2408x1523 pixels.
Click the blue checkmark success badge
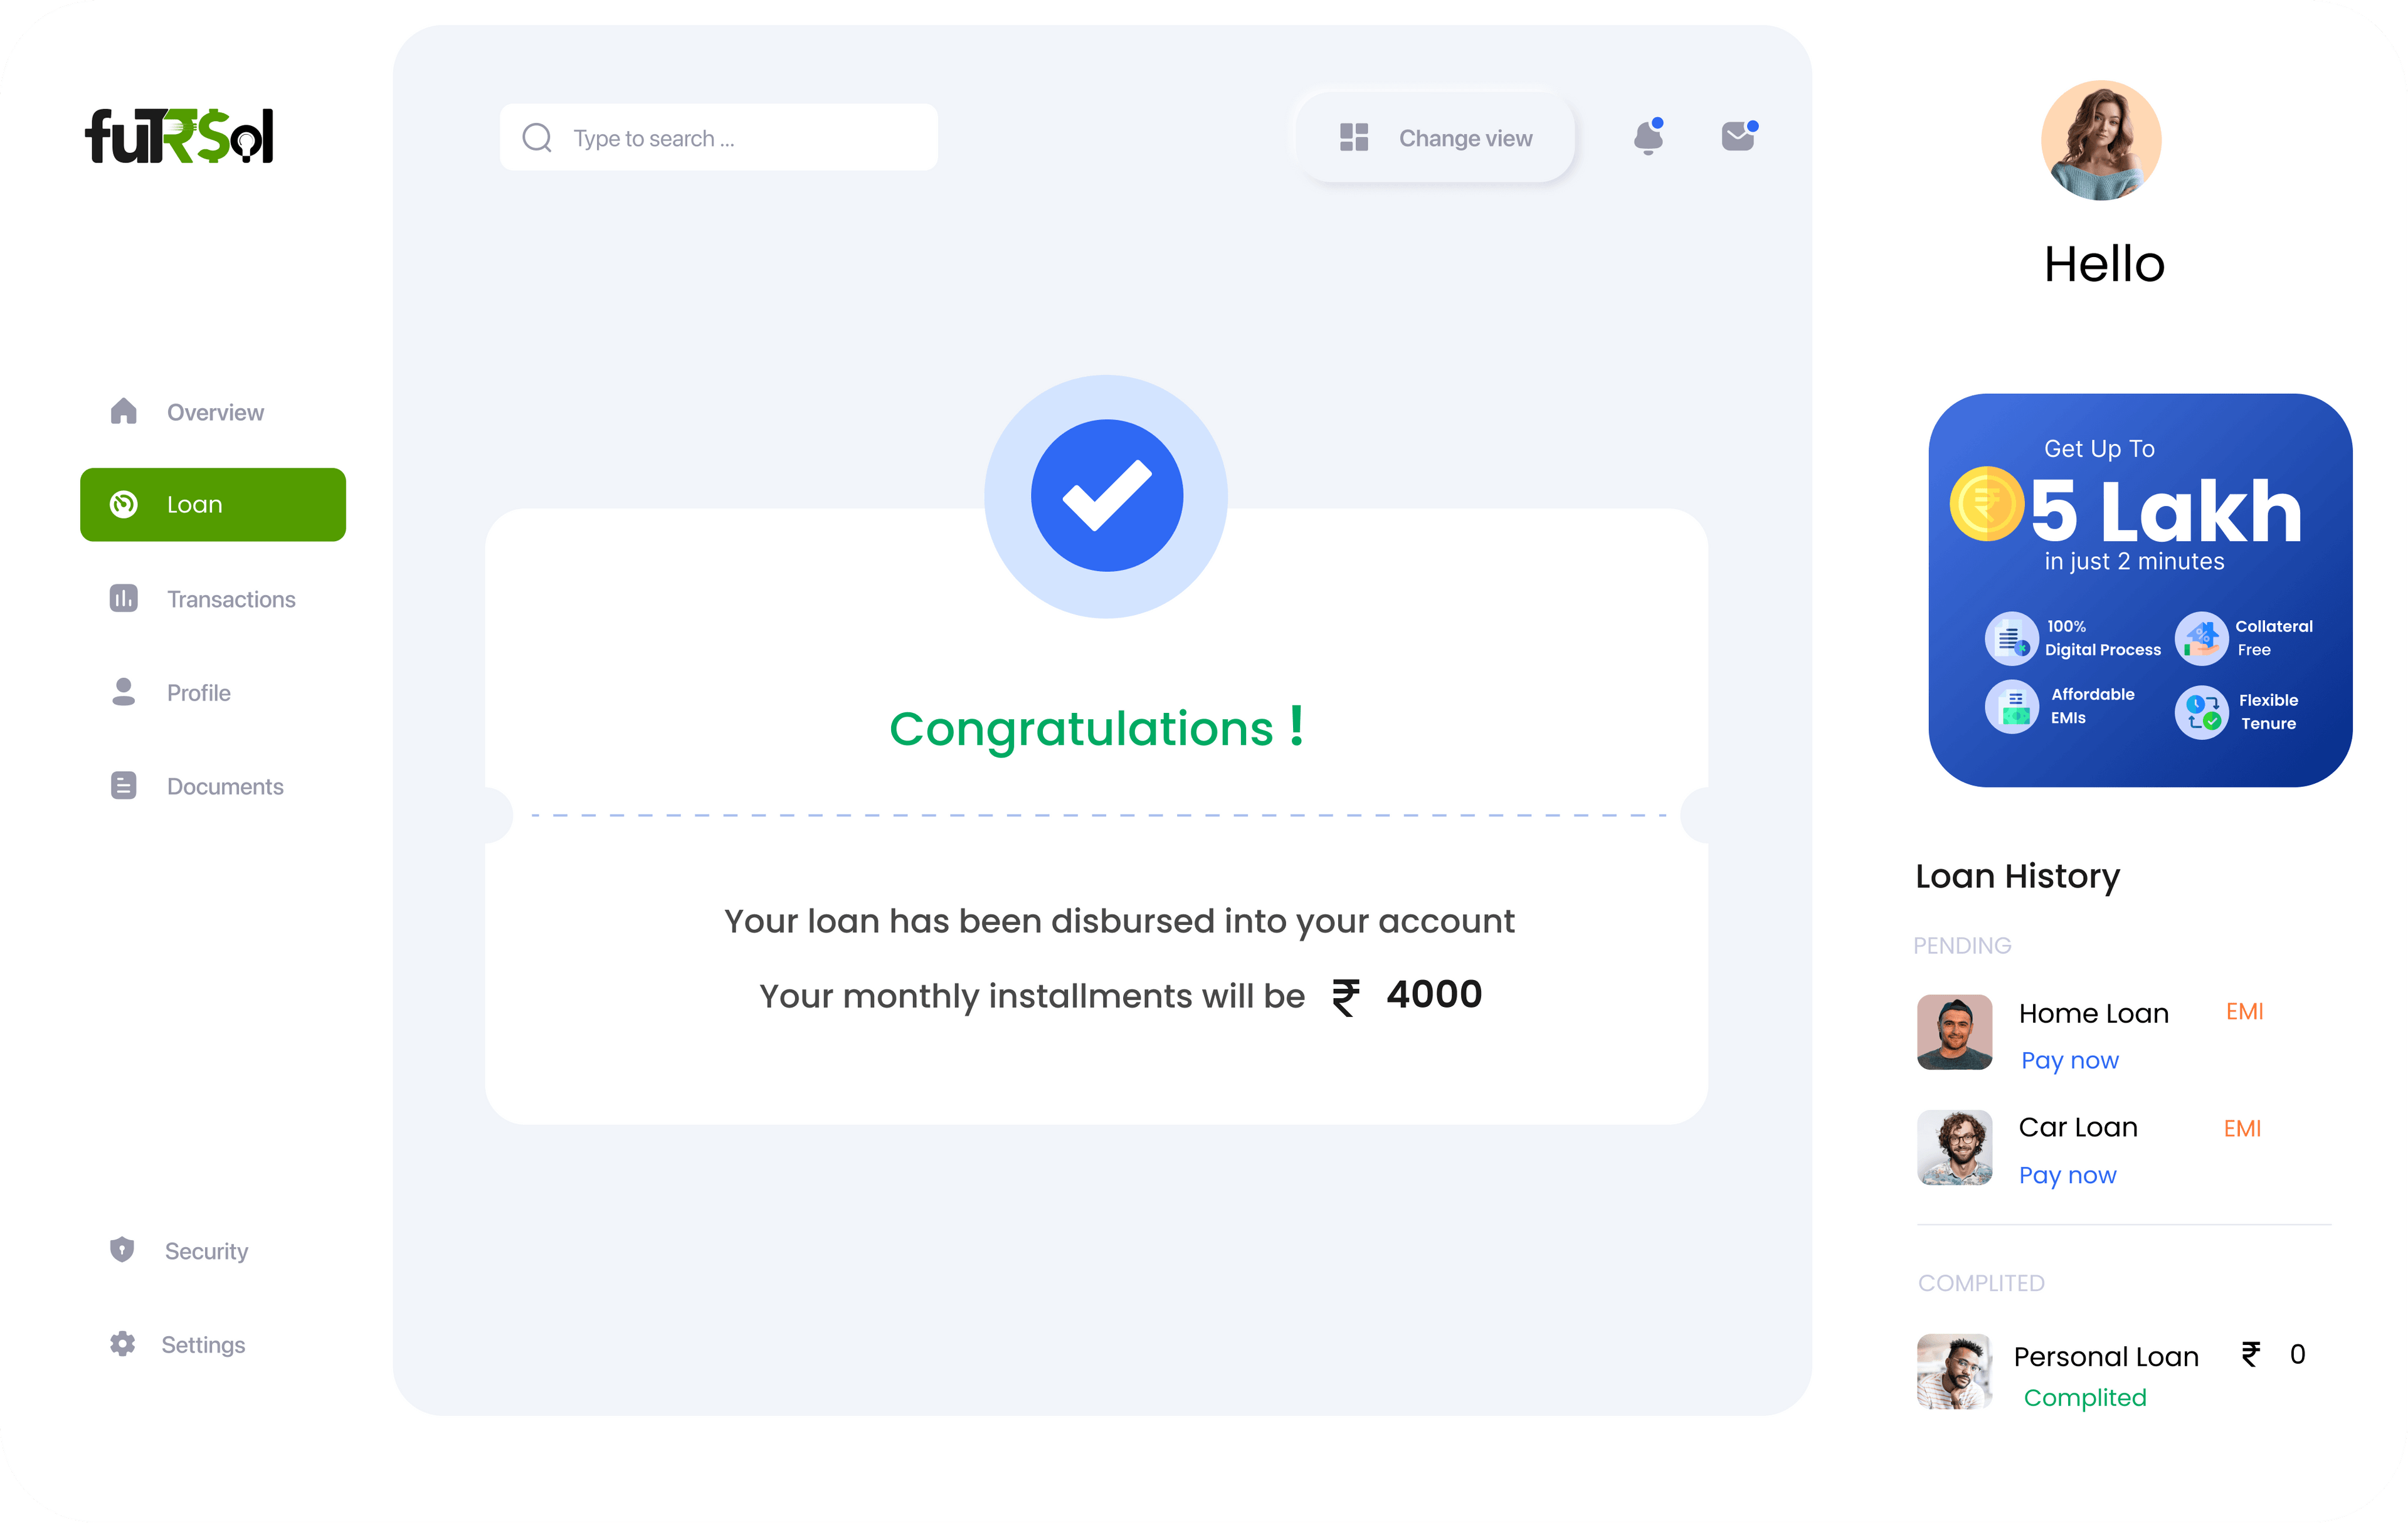[1106, 496]
